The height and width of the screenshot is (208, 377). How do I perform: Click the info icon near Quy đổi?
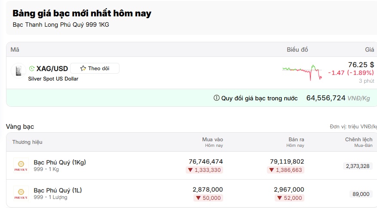pos(216,98)
